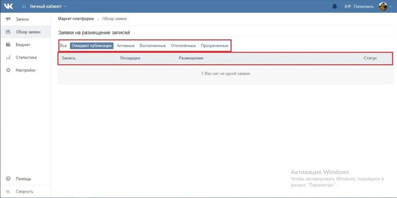Click the people icon beside Личный кабинет
Image resolution: width=397 pixels, height=198 pixels.
(24, 6)
